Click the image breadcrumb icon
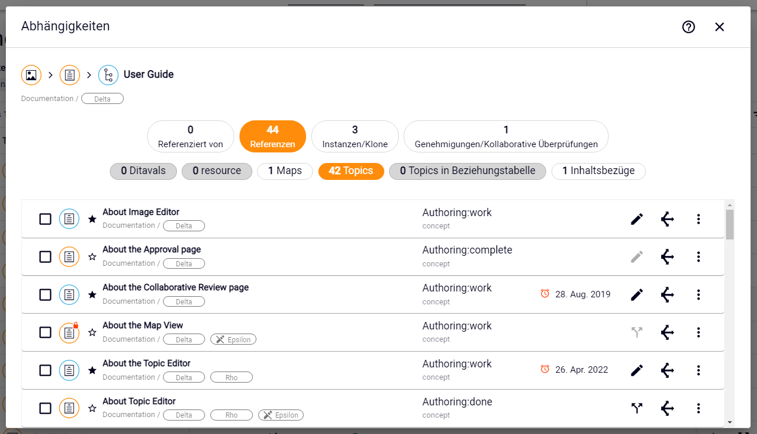This screenshot has height=434, width=757. 31,75
